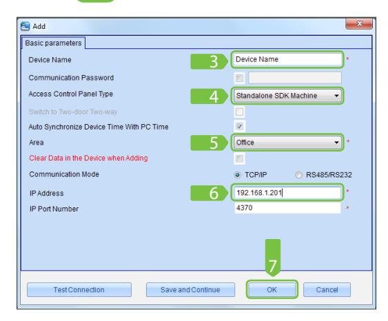Click Save and Continue button
This screenshot has width=388, height=321.
pos(190,289)
